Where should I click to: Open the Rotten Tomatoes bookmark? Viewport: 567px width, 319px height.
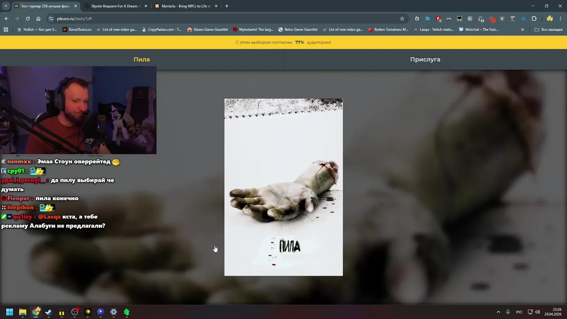(388, 30)
